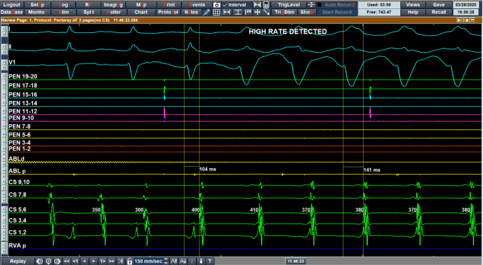The height and width of the screenshot is (265, 483).
Task: Click the horizontal caliper width icon
Action: pos(227,12)
